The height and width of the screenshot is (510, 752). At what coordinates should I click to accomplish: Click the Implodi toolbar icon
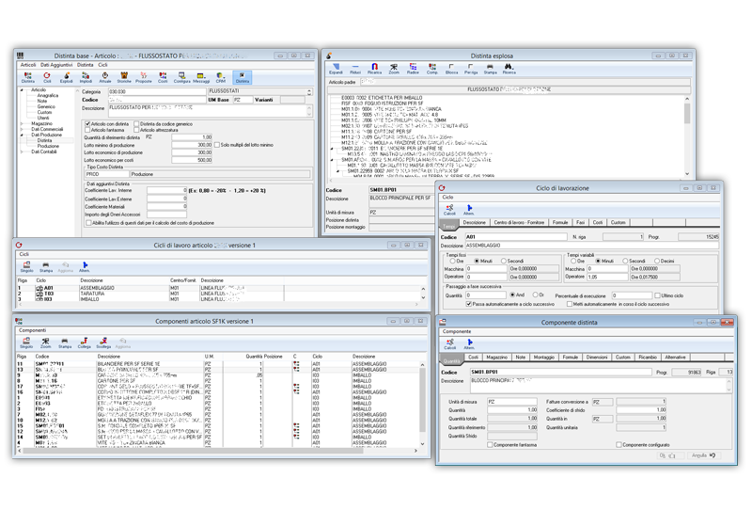point(86,77)
